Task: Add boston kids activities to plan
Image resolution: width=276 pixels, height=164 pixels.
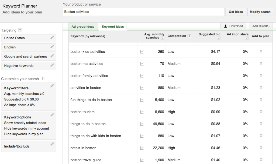Action: (x=261, y=51)
